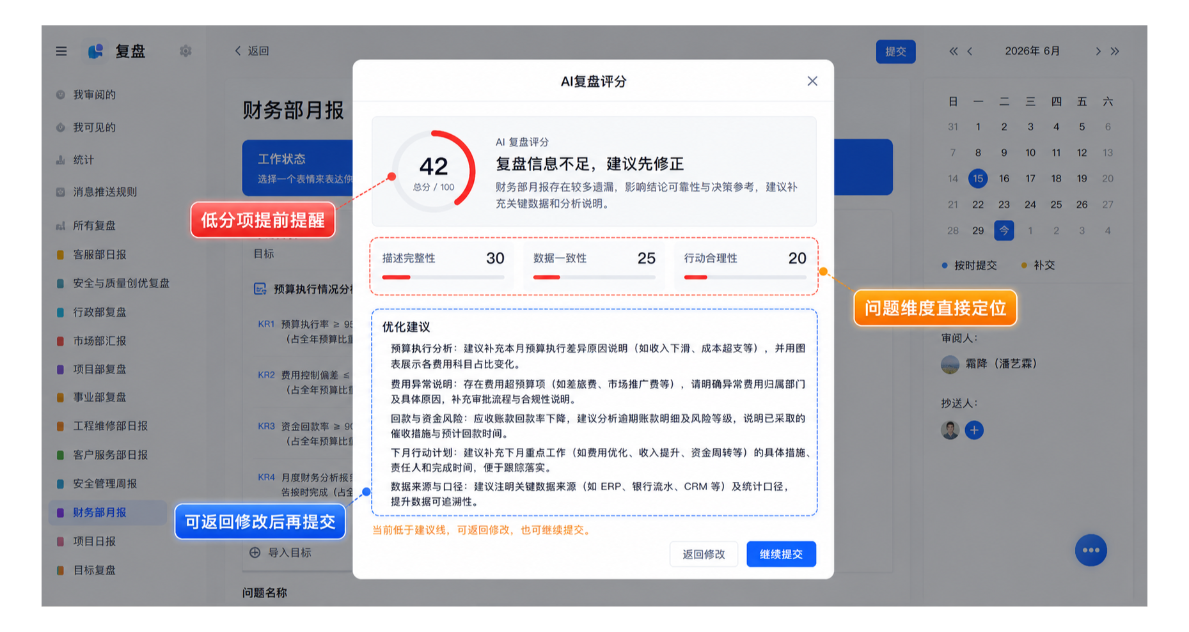Viewport: 1189px width, 632px height.
Task: Open settings gear next to 复盘
Action: coord(185,51)
